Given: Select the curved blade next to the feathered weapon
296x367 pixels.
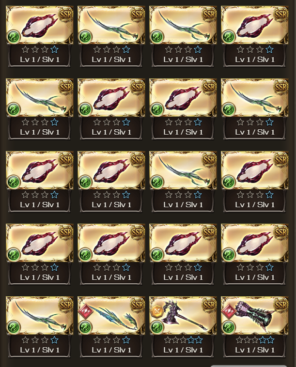Looking at the screenshot, I should click(40, 315).
